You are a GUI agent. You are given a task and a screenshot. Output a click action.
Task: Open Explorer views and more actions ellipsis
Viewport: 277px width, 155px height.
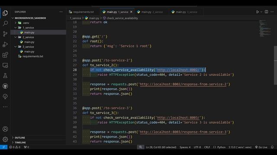pyautogui.click(x=61, y=12)
